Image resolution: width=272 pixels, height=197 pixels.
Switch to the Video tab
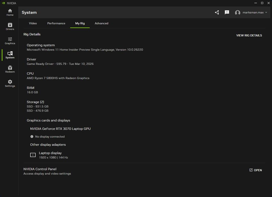point(33,23)
